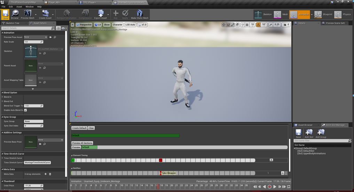The height and width of the screenshot is (192, 354).
Task: Click the camera speed icon
Action: 286,25
